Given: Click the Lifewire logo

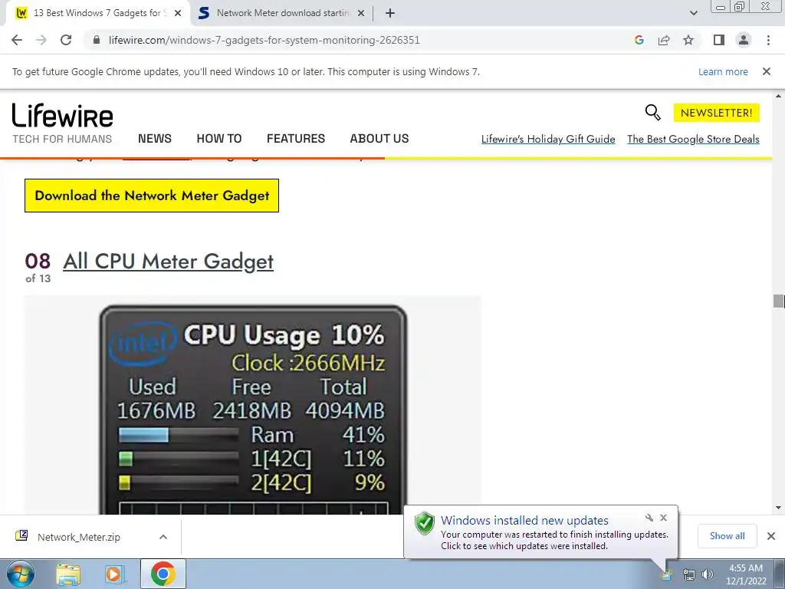Looking at the screenshot, I should pyautogui.click(x=63, y=116).
